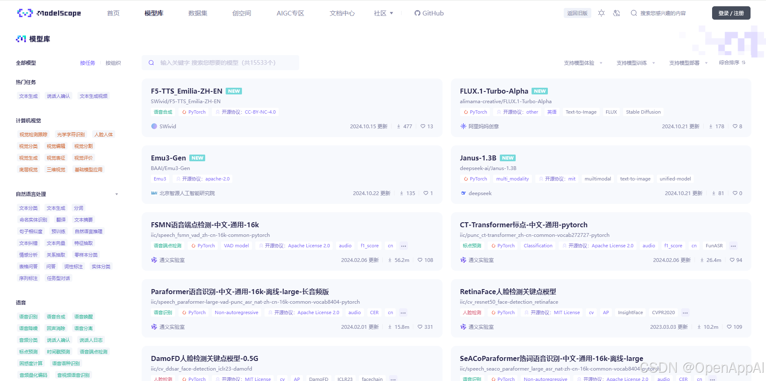Switch sidebar to 按任务 view
Screen dimensions: 766x381
point(88,63)
